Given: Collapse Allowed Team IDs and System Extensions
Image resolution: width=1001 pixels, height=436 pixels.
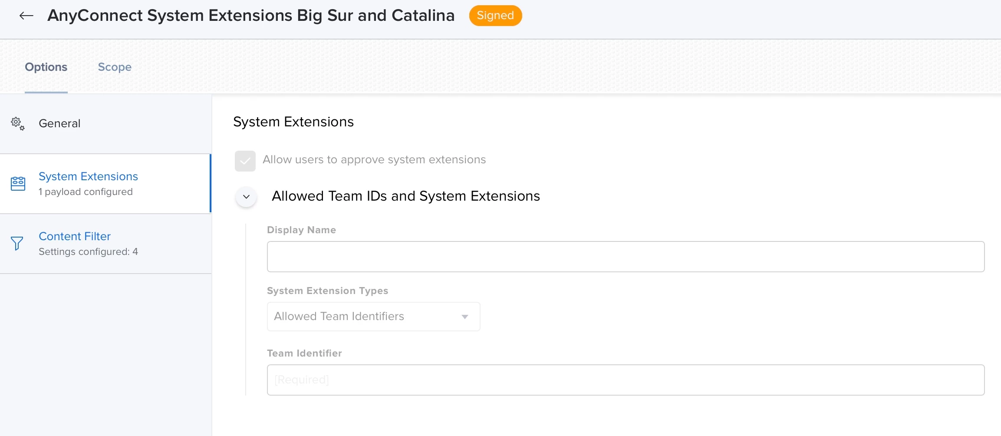Looking at the screenshot, I should [246, 197].
